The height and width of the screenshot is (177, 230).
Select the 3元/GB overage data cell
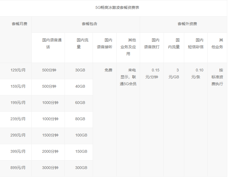pos(174,74)
